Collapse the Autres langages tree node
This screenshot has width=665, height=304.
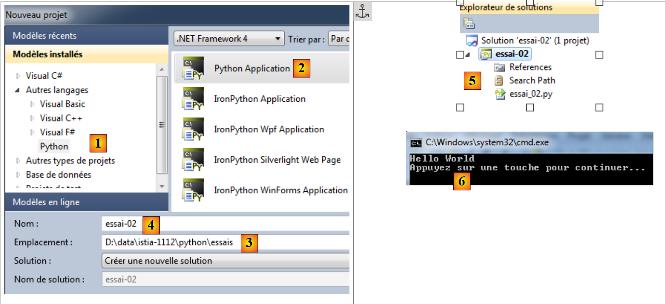18,90
